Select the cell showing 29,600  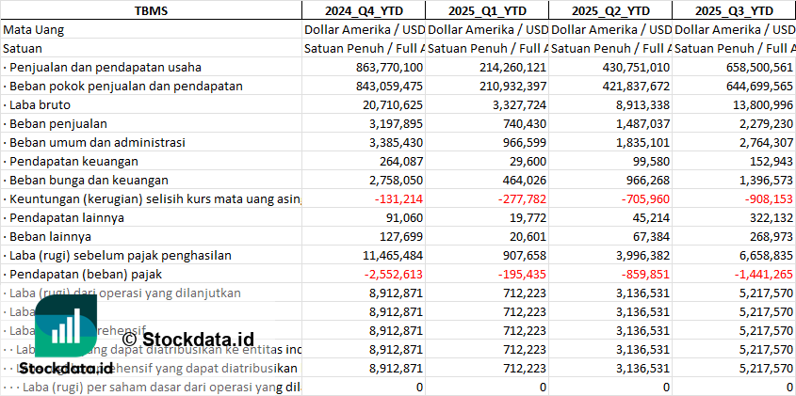(526, 161)
